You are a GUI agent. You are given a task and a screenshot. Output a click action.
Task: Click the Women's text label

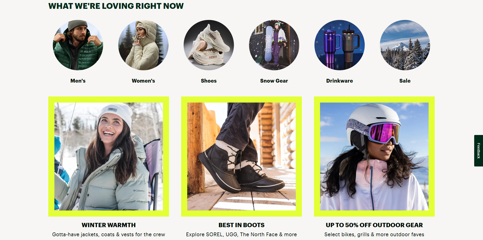143,81
